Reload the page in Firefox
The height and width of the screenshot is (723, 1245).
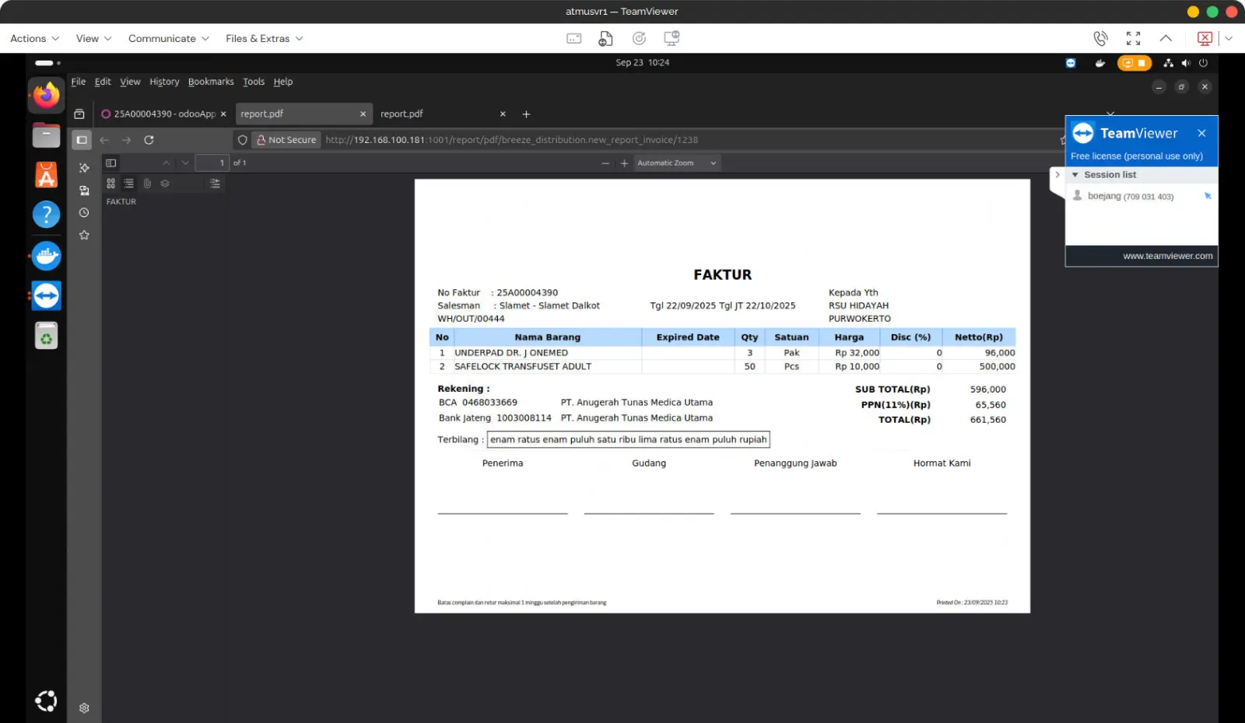[149, 140]
